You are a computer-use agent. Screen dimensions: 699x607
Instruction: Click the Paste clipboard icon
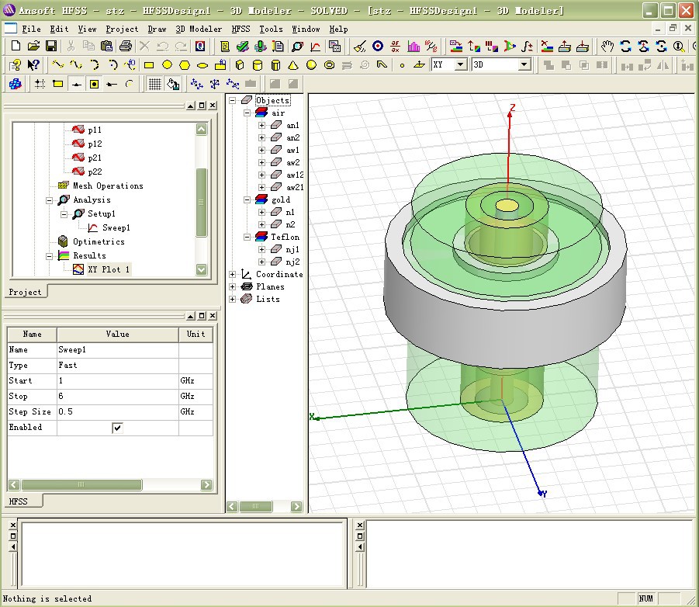[x=106, y=46]
